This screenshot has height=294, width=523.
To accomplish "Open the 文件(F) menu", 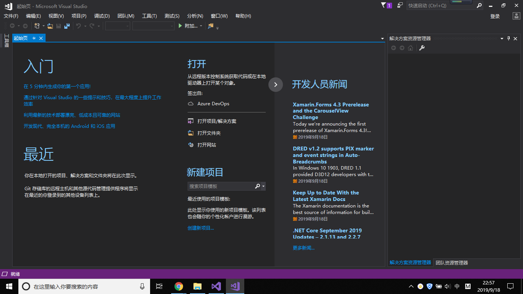I will [x=11, y=16].
